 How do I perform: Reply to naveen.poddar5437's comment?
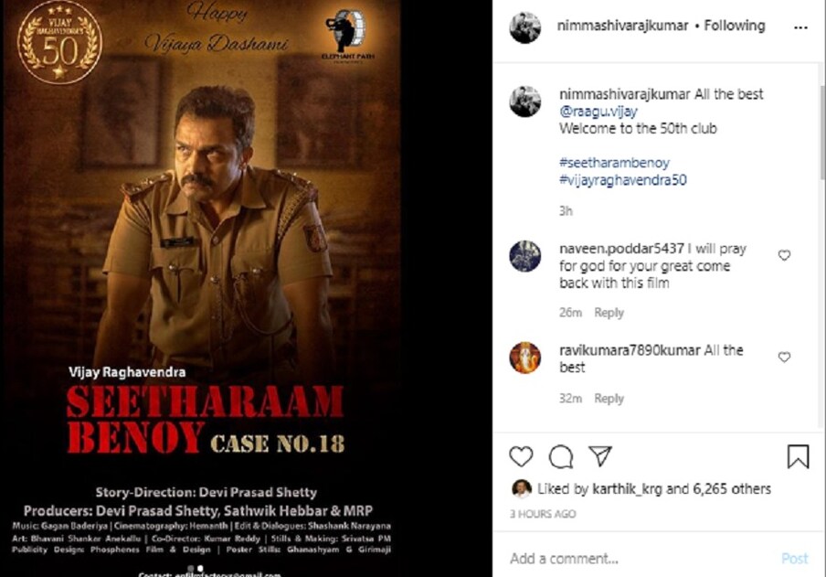[x=609, y=313]
